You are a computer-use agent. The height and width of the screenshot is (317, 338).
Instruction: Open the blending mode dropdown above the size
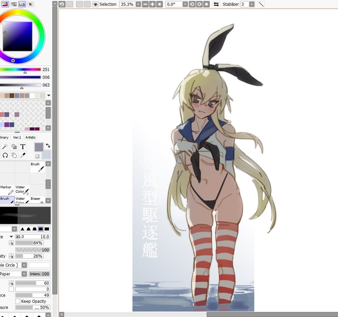click(x=15, y=229)
